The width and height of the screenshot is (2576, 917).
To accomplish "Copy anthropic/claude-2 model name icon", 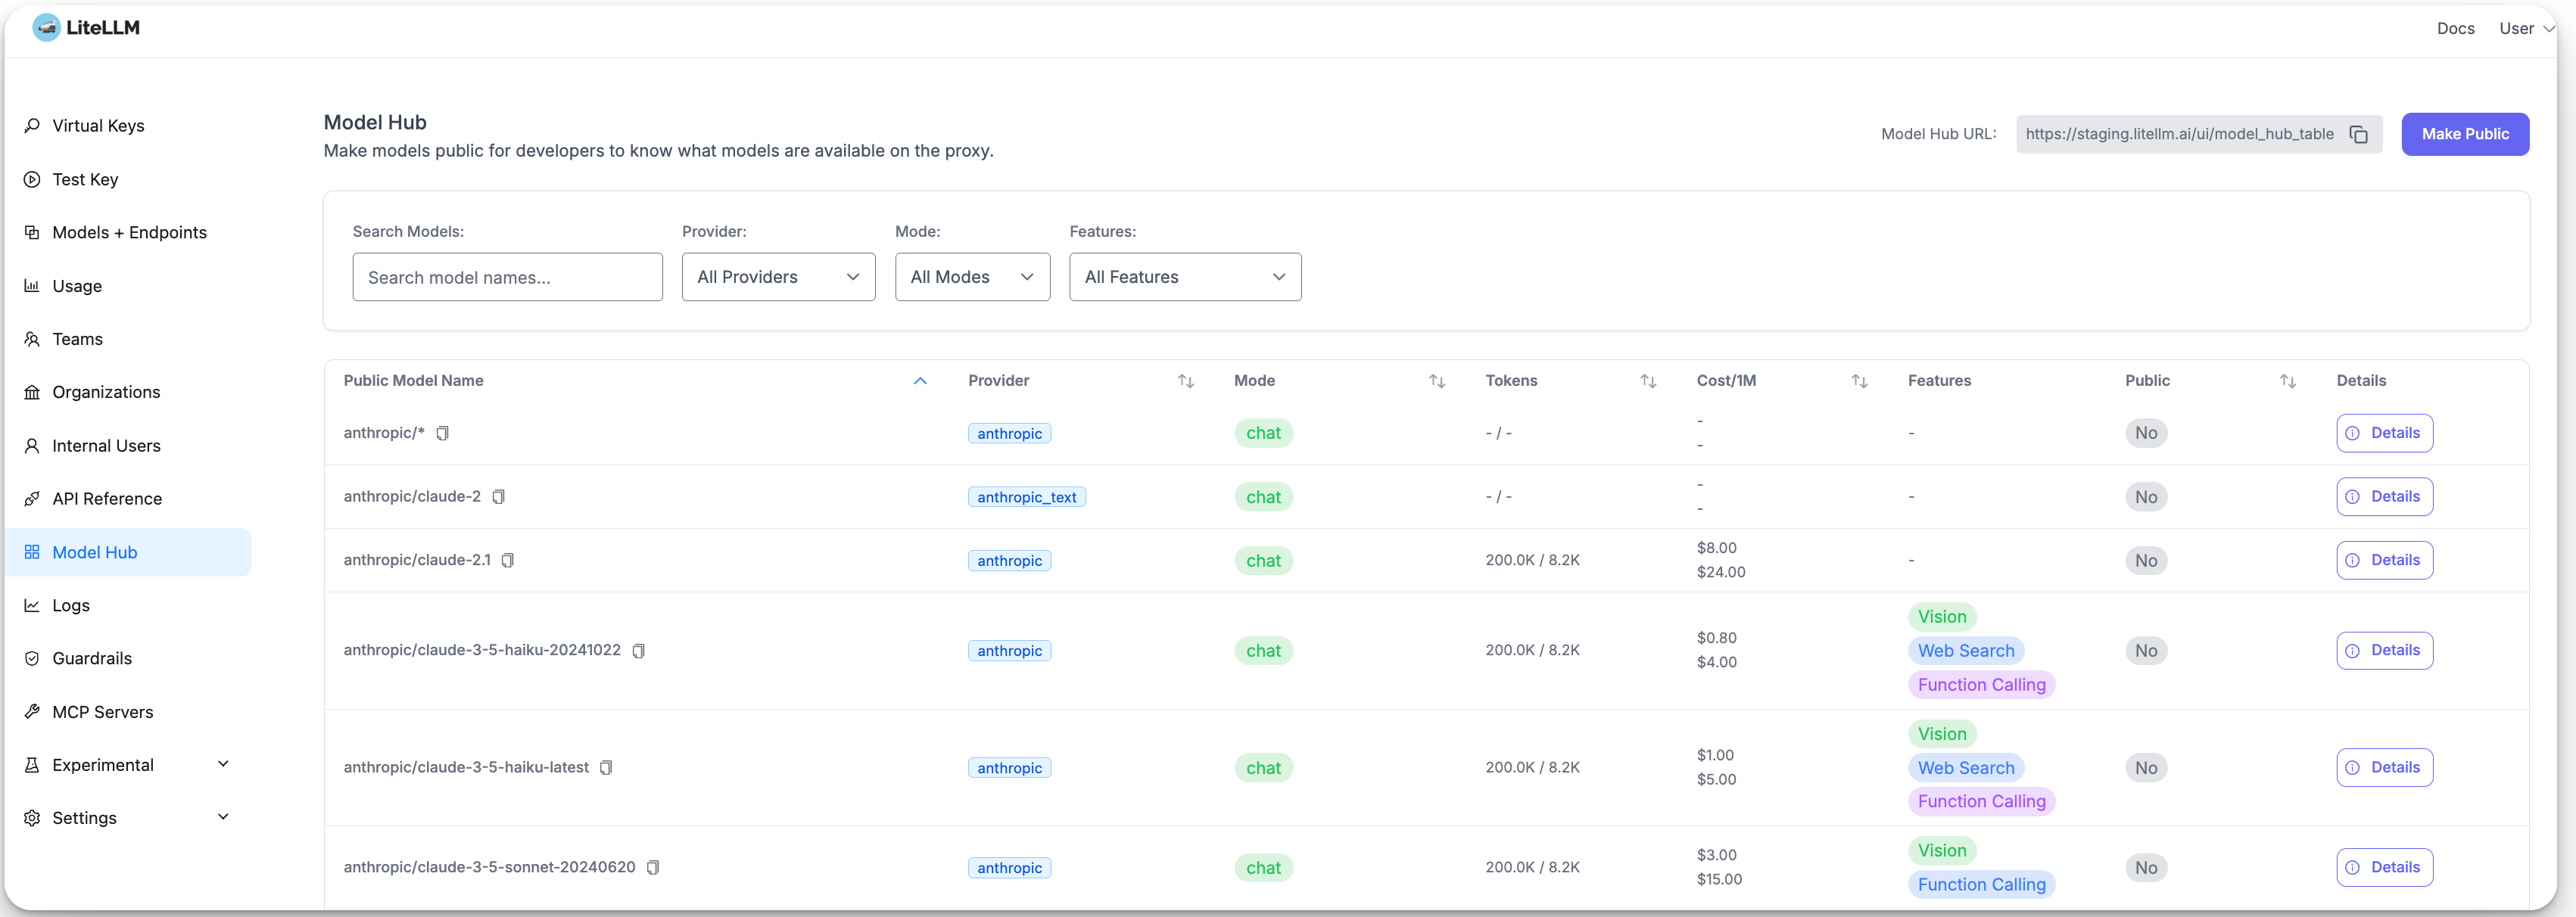I will click(498, 497).
